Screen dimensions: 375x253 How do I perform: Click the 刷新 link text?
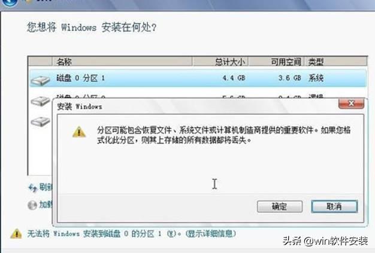pyautogui.click(x=46, y=188)
